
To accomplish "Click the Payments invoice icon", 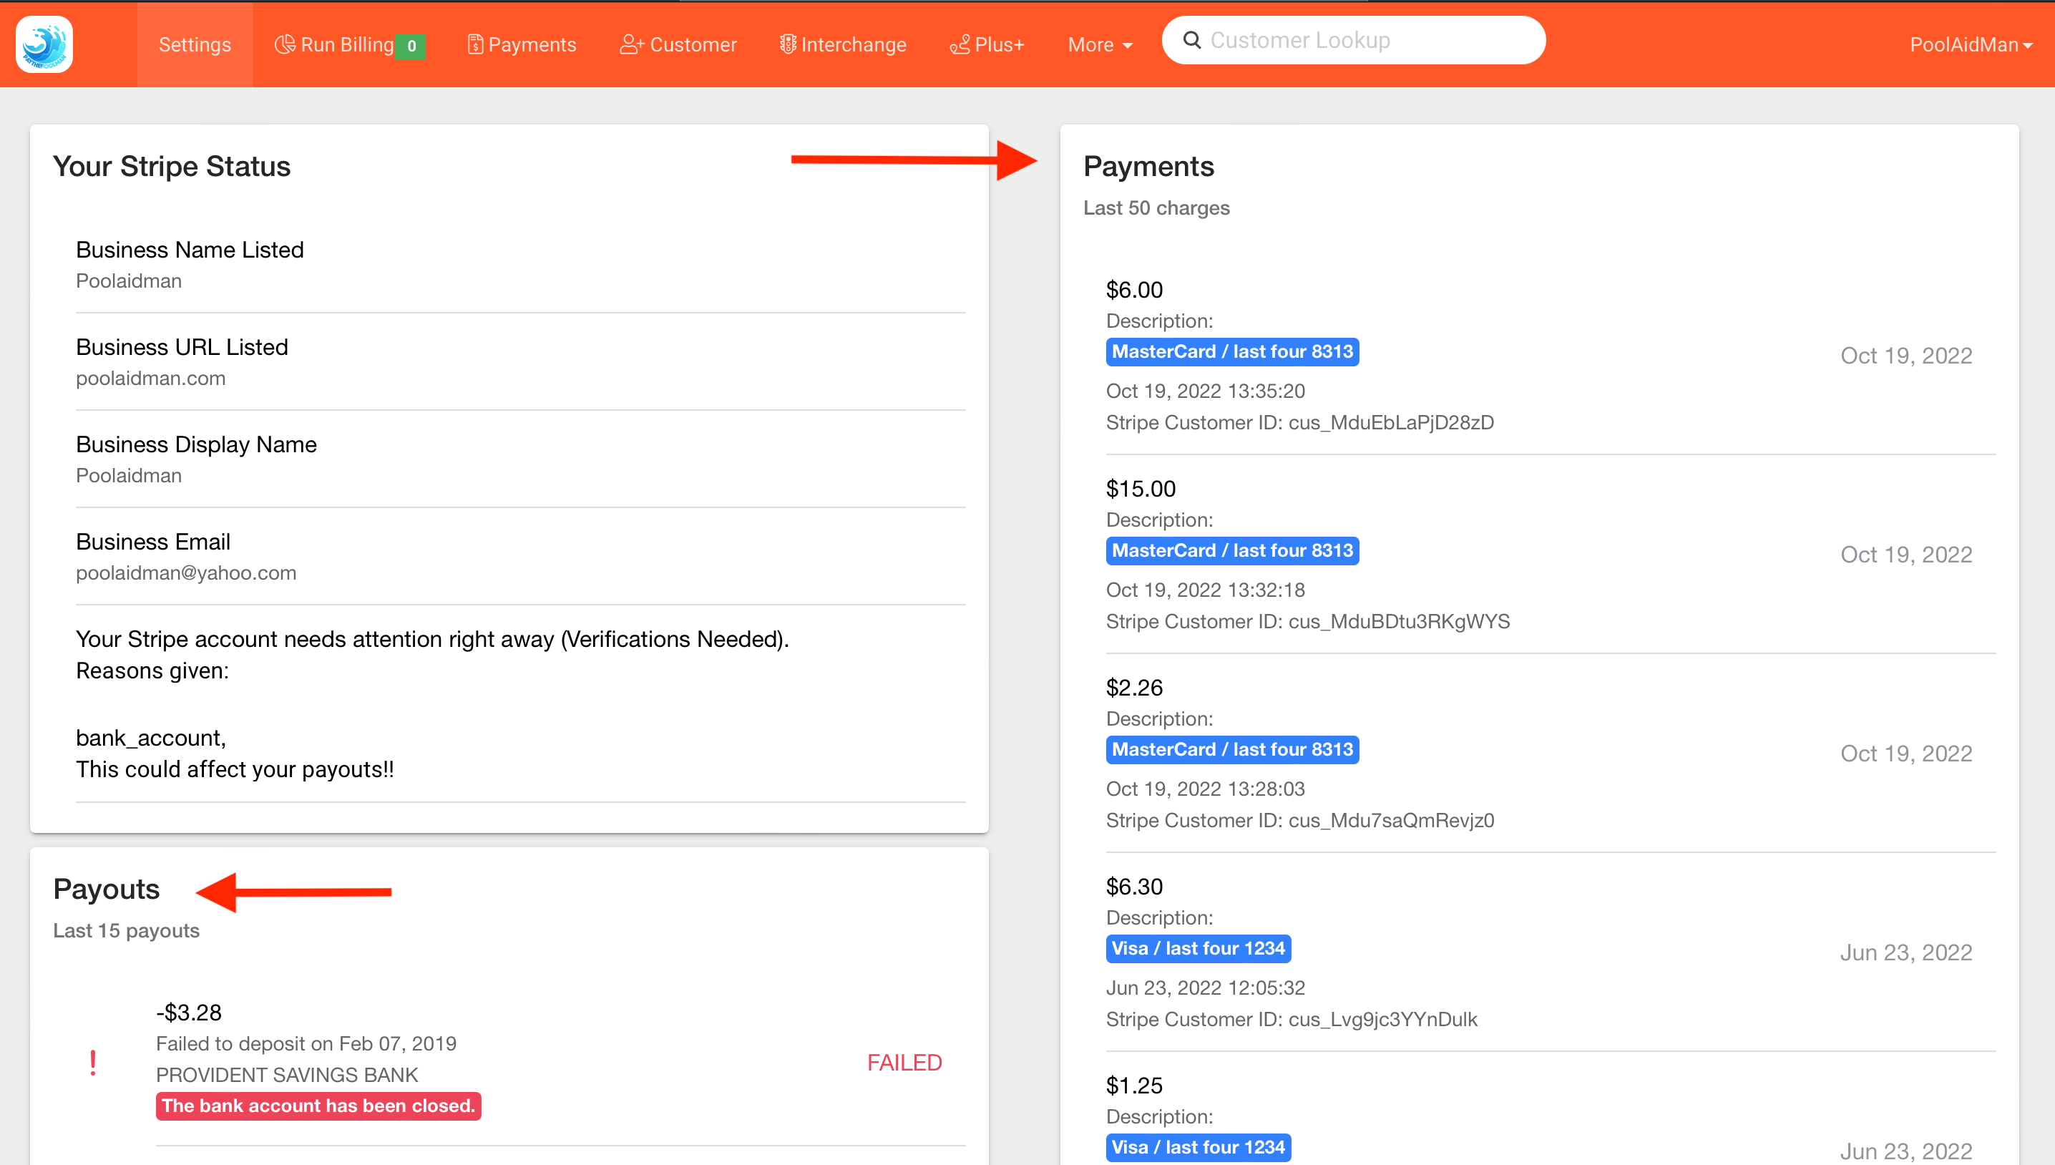I will coord(475,44).
